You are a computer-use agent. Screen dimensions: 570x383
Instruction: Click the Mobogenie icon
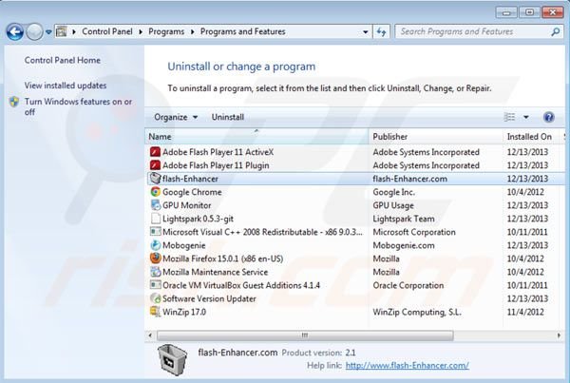(x=155, y=245)
